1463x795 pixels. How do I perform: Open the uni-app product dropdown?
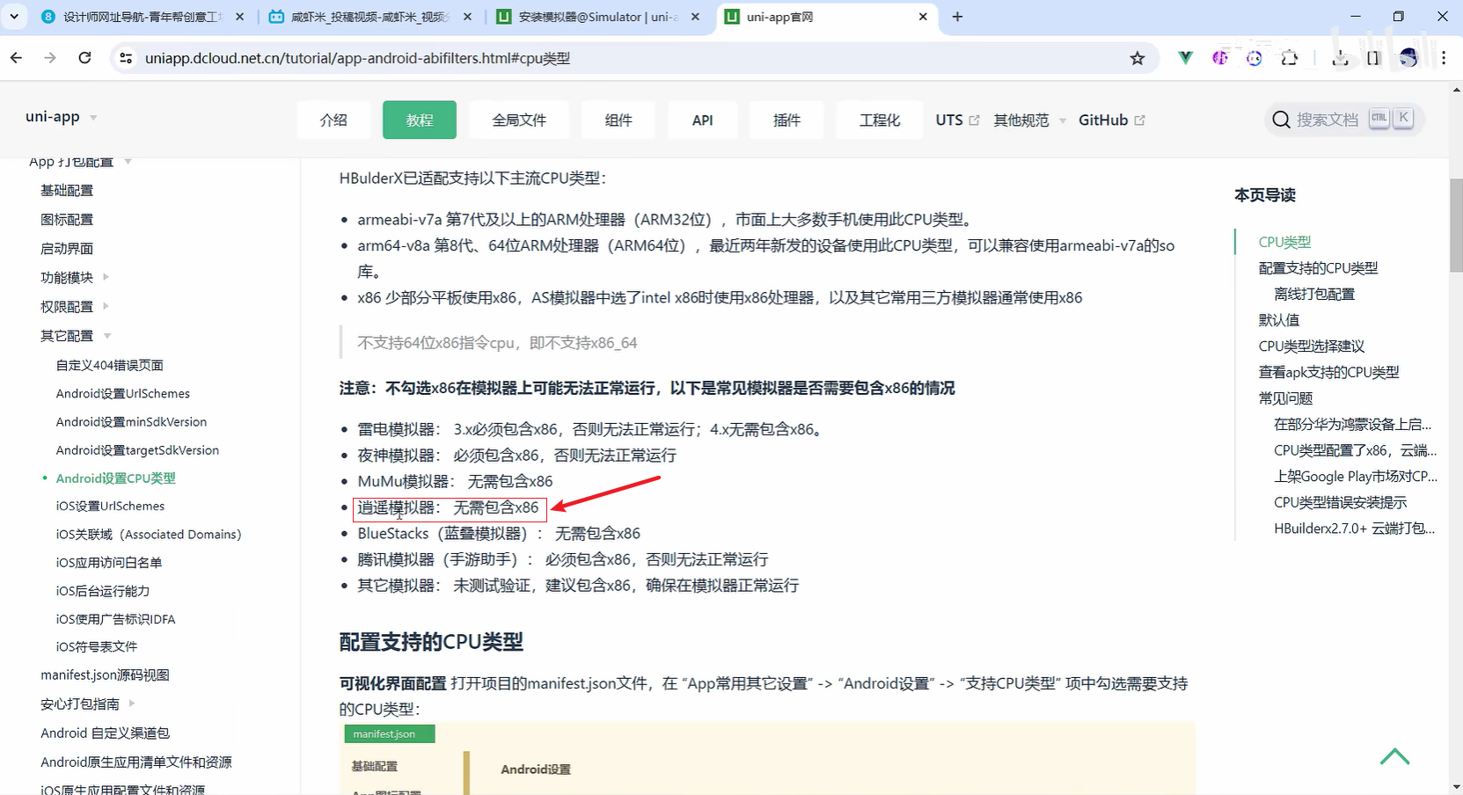[x=62, y=117]
